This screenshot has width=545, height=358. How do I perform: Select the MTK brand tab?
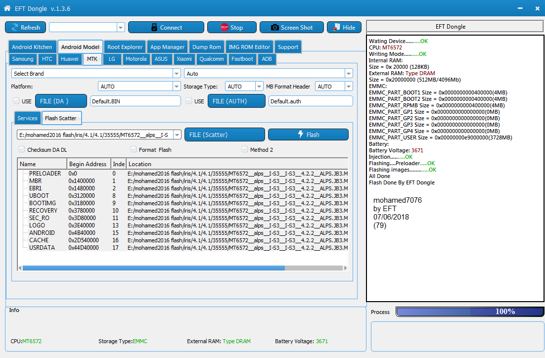(x=92, y=59)
